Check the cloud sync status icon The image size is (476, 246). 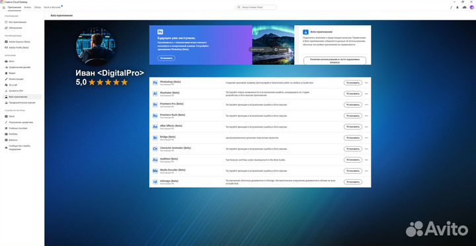pos(465,7)
